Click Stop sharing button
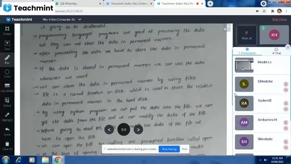Image resolution: width=291 pixels, height=164 pixels. coord(169,149)
